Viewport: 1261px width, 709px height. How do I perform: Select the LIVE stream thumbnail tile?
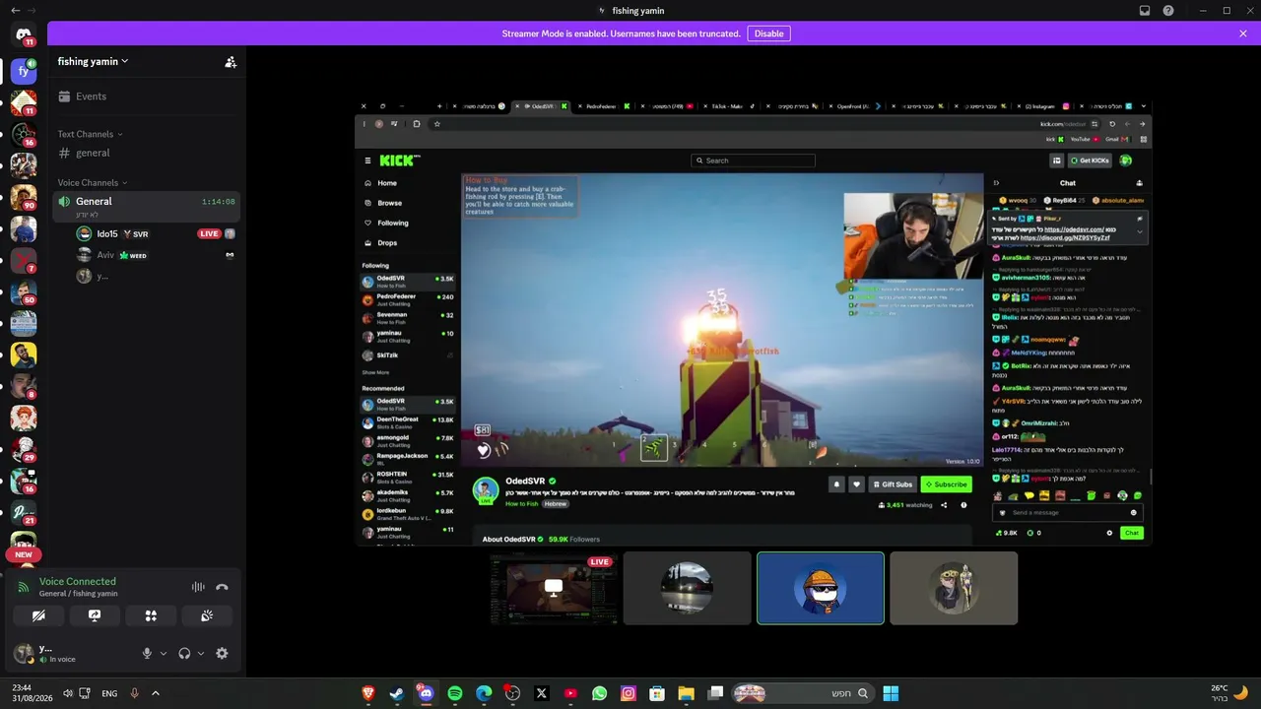554,588
